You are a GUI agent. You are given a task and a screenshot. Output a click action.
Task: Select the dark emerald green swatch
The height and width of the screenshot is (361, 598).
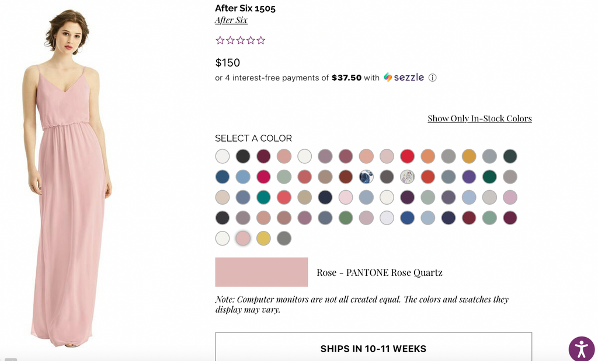coord(489,177)
